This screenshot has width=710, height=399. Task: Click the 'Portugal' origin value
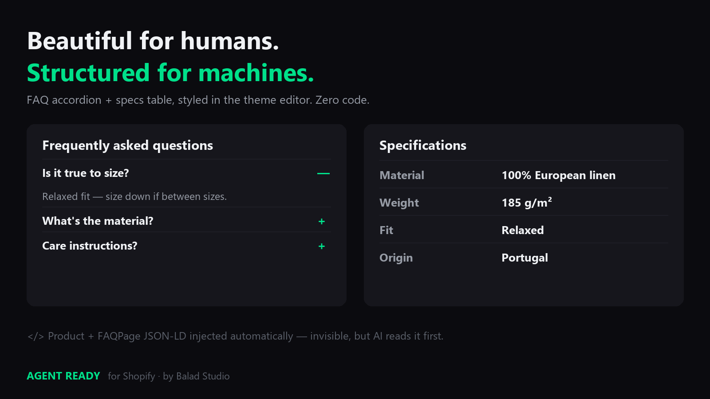525,258
